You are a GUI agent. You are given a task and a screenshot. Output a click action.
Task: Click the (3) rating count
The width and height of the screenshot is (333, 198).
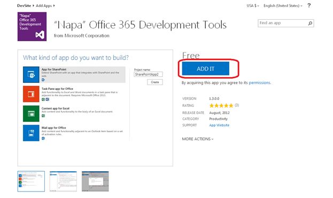pos(237,105)
